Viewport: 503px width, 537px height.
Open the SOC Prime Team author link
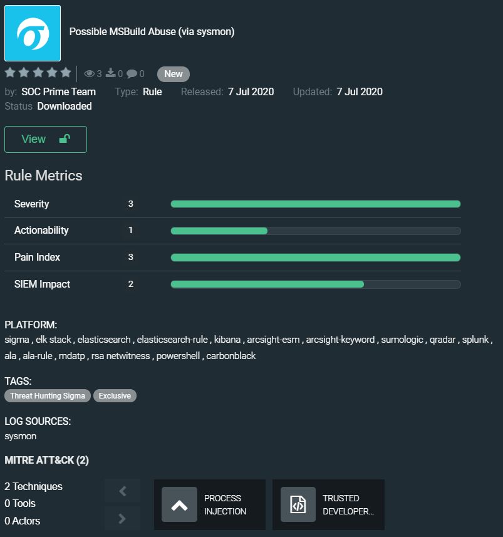[58, 91]
